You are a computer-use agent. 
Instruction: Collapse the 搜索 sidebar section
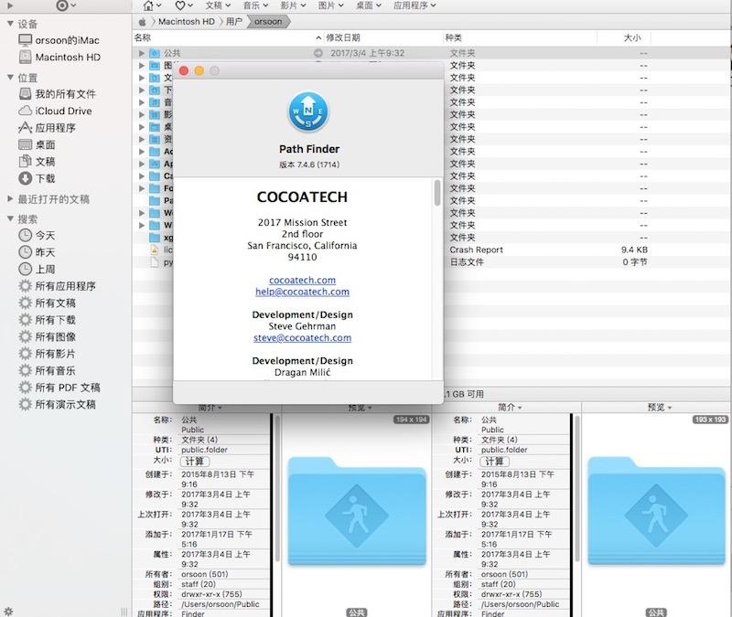[x=10, y=218]
